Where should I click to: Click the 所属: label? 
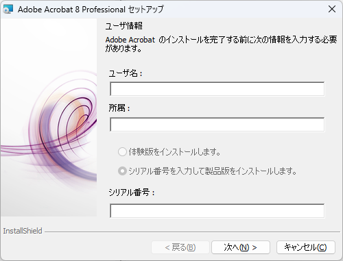119,108
